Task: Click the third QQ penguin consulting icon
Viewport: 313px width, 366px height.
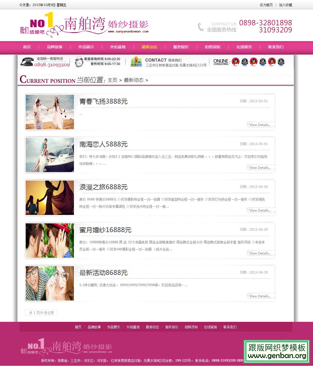Action: coord(254,62)
